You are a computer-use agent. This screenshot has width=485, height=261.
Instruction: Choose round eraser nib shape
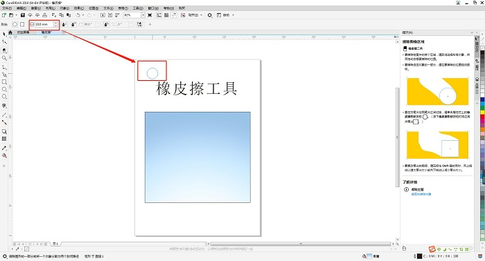15,24
